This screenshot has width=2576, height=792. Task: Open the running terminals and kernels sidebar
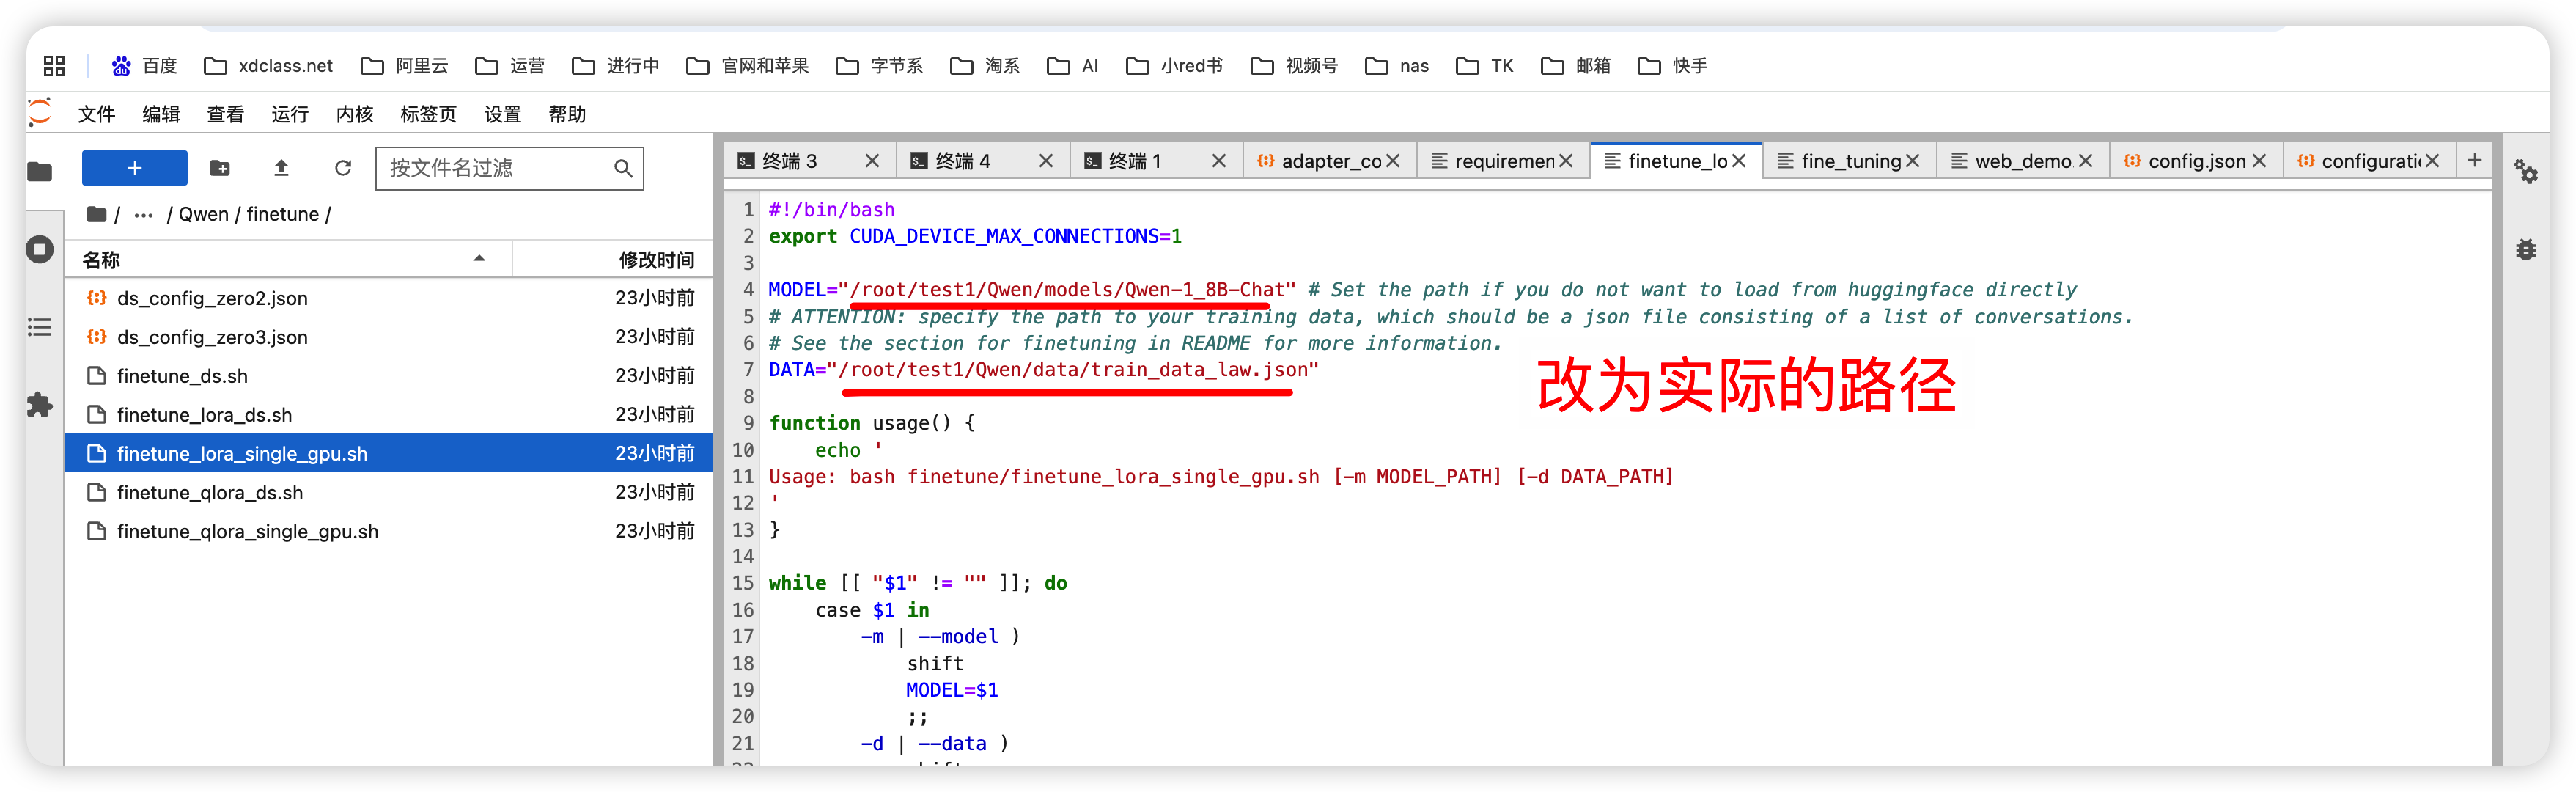pyautogui.click(x=40, y=249)
